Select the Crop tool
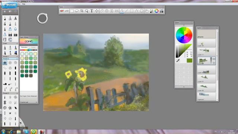 tap(82, 11)
